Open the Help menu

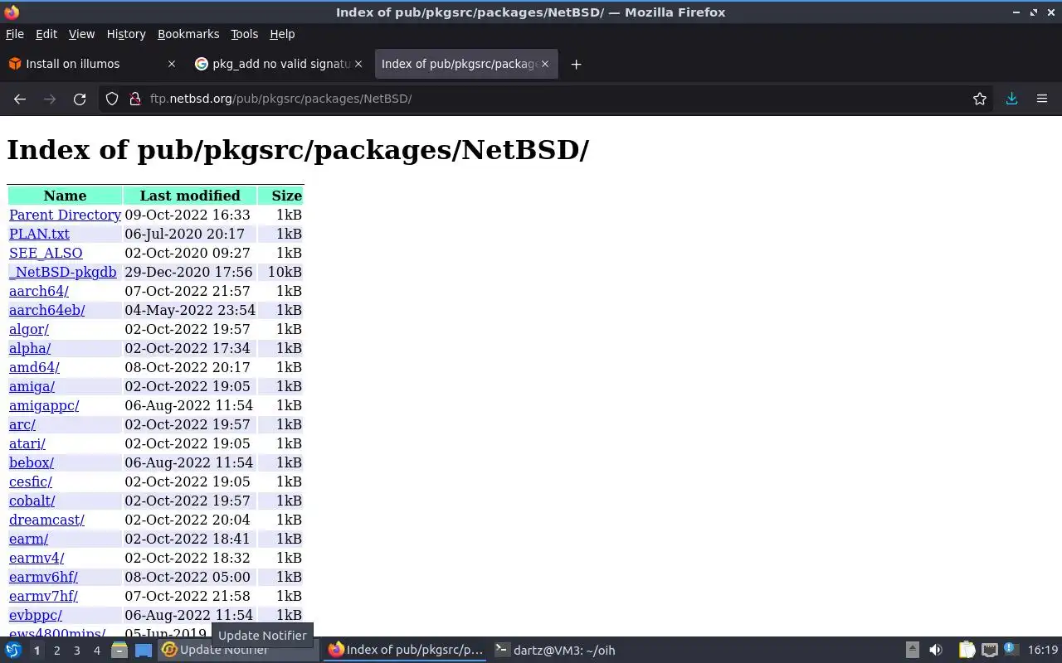282,34
